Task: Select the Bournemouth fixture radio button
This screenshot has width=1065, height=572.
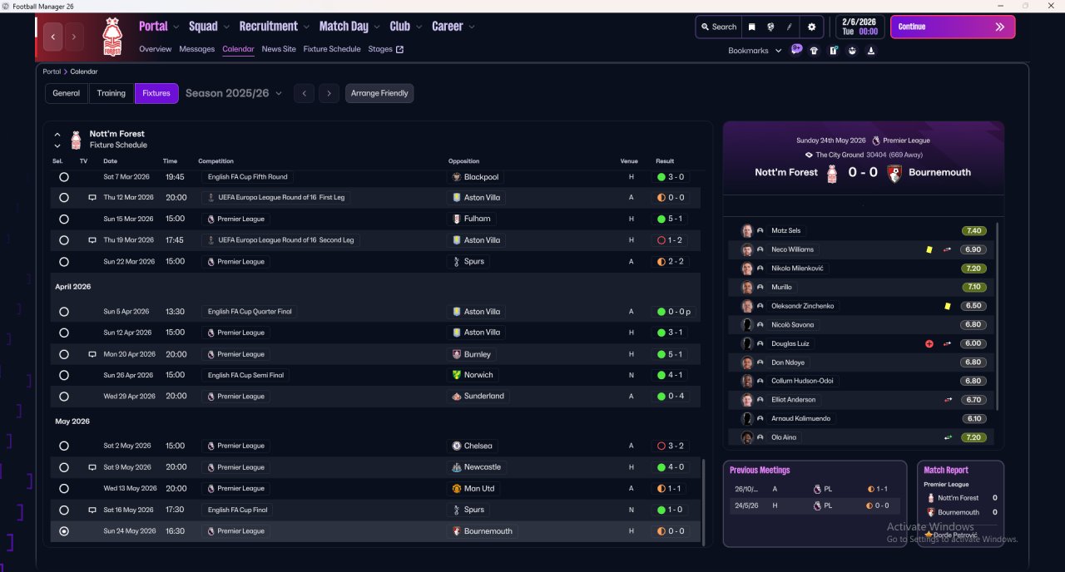Action: 64,531
